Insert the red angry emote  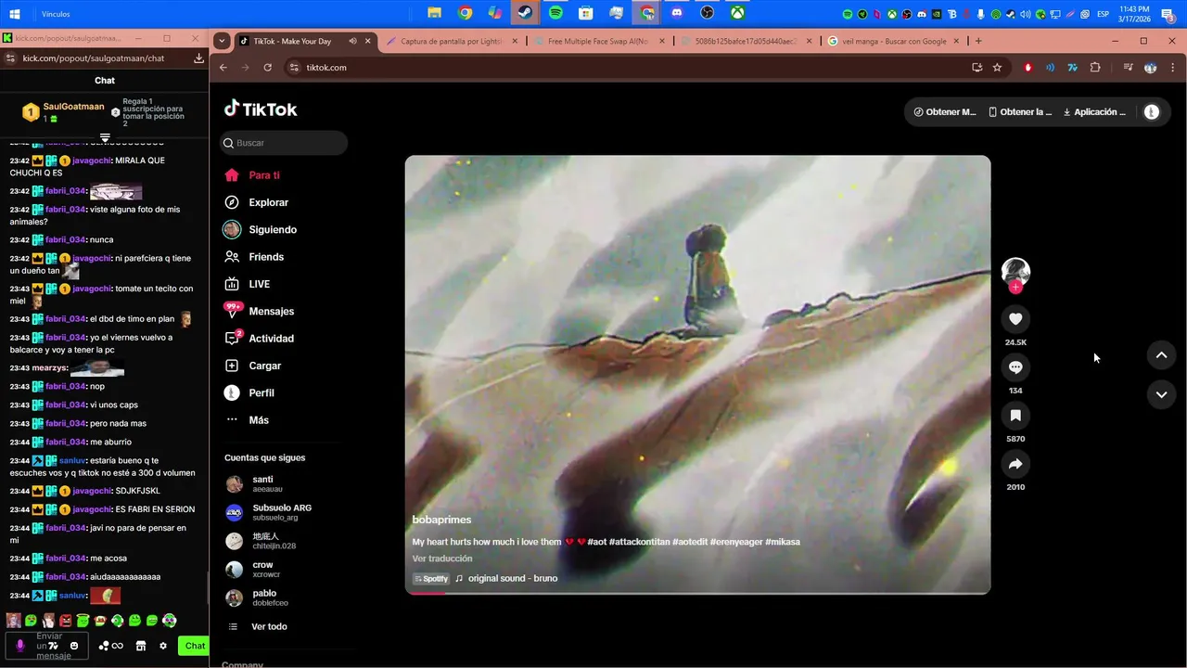[x=65, y=621]
